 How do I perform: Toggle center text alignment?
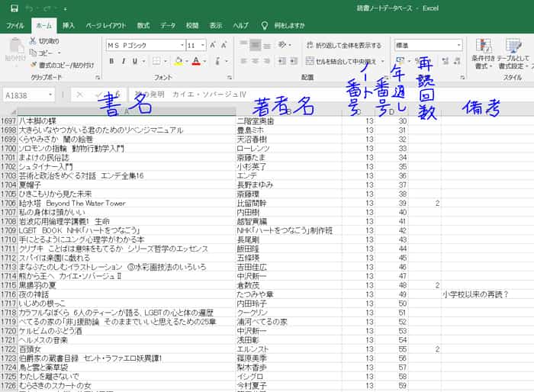point(256,61)
